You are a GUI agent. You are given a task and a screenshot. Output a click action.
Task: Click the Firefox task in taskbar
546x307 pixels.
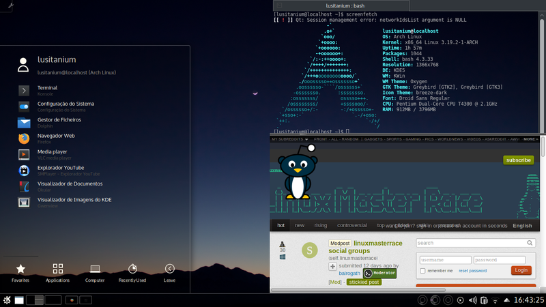pos(72,300)
